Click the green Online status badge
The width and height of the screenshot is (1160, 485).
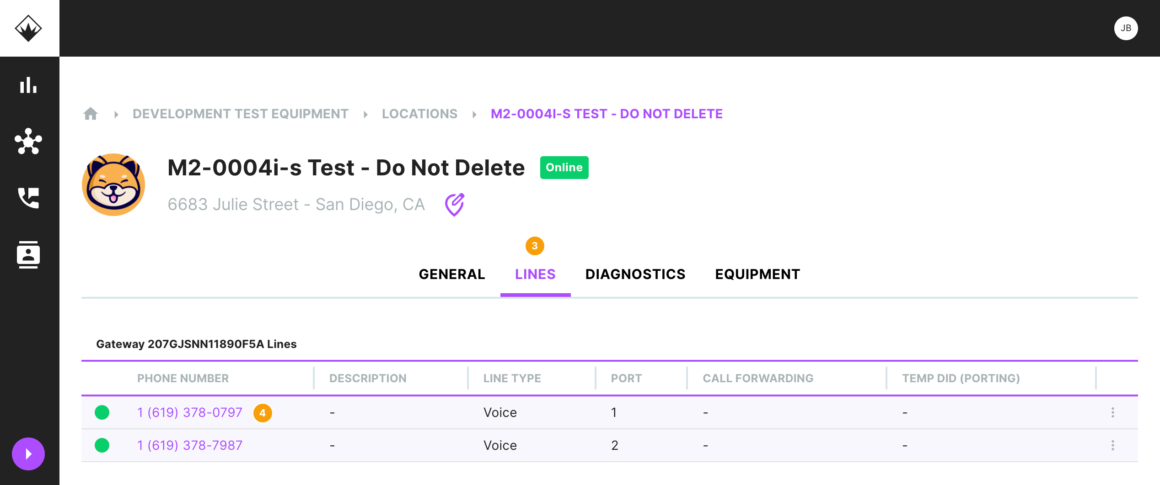(564, 167)
